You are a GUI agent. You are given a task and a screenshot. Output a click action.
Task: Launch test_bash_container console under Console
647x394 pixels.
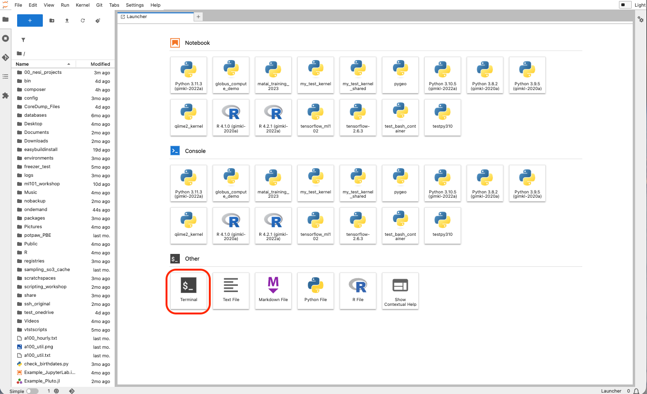pyautogui.click(x=401, y=226)
